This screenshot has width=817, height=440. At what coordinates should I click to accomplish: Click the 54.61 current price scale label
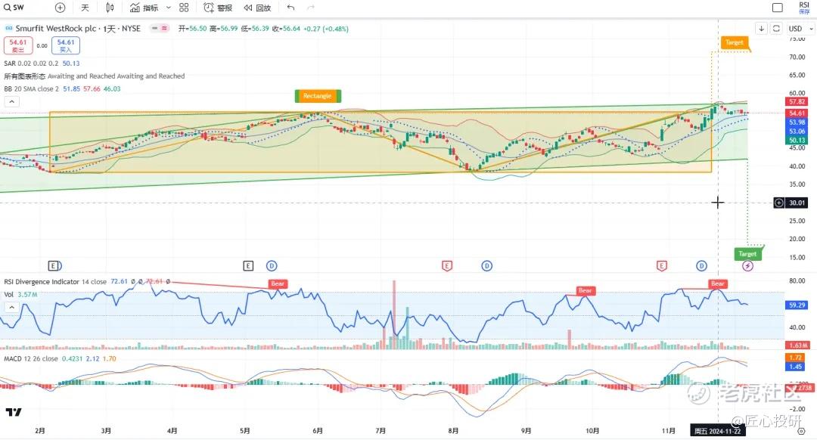[797, 113]
